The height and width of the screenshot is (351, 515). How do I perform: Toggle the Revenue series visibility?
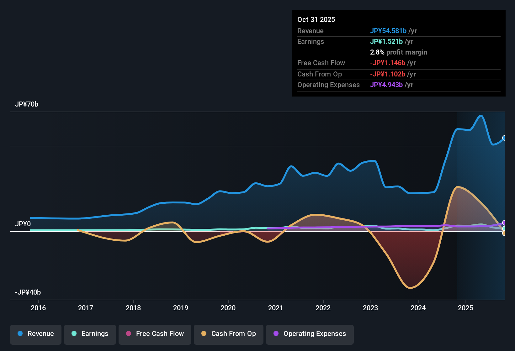point(35,334)
